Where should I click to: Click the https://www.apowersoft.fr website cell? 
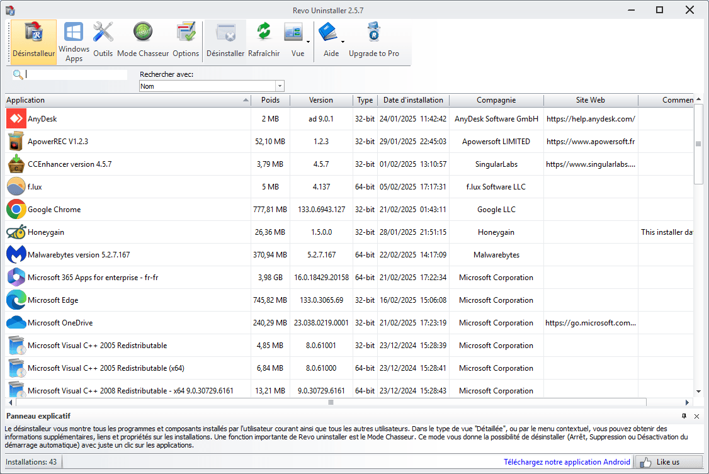591,142
